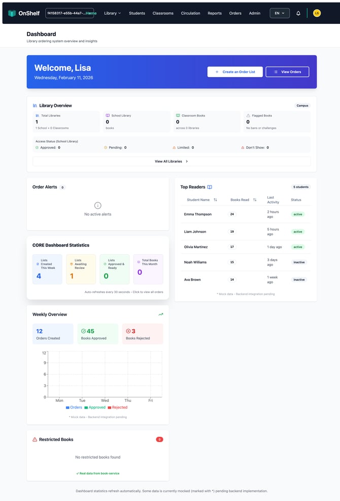Image resolution: width=340 pixels, height=501 pixels.
Task: Click the Order Alerts count badge
Action: [x=62, y=187]
